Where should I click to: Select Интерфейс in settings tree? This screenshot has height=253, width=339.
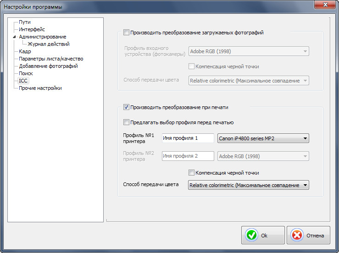[32, 29]
